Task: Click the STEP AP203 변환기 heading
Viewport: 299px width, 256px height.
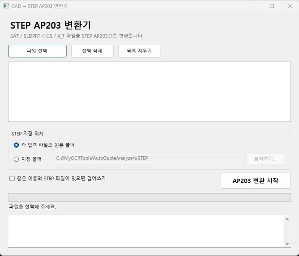Action: point(51,25)
